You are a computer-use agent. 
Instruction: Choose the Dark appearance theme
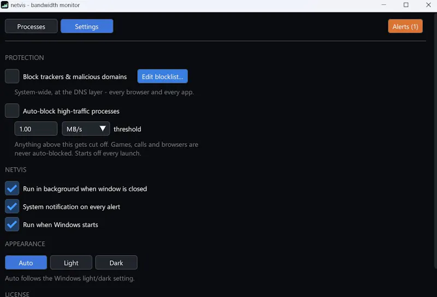pyautogui.click(x=116, y=263)
